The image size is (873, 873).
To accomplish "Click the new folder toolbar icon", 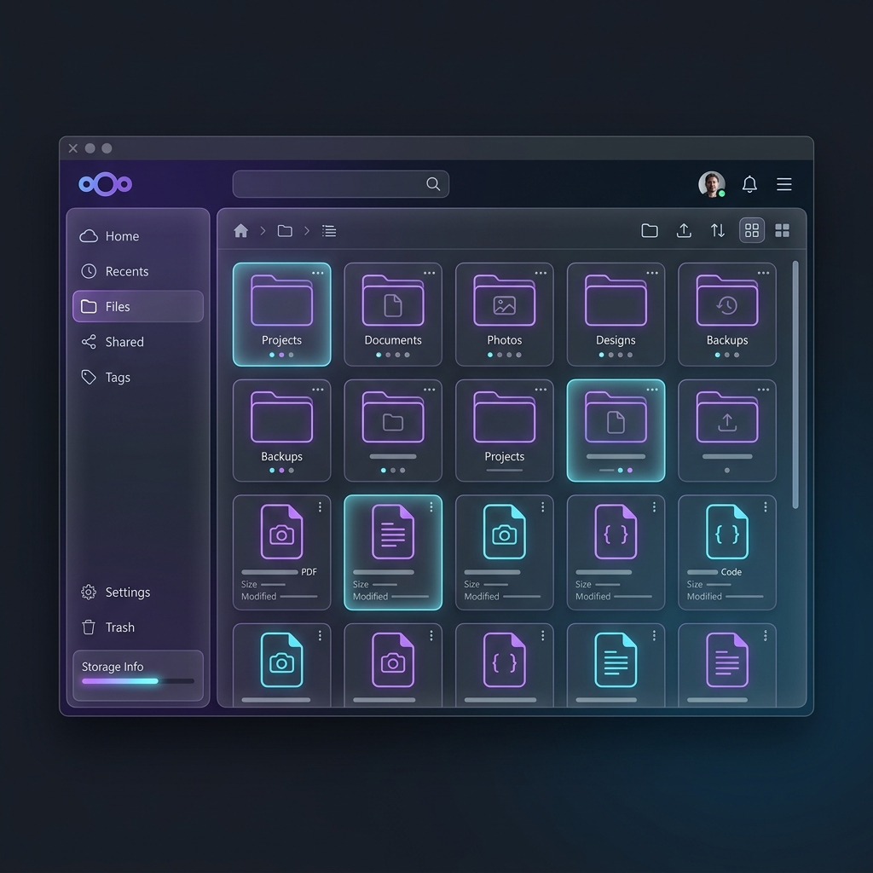I will pos(650,231).
